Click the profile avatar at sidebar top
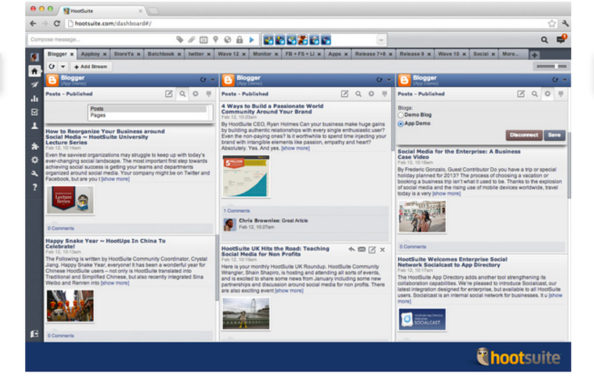 [35, 57]
